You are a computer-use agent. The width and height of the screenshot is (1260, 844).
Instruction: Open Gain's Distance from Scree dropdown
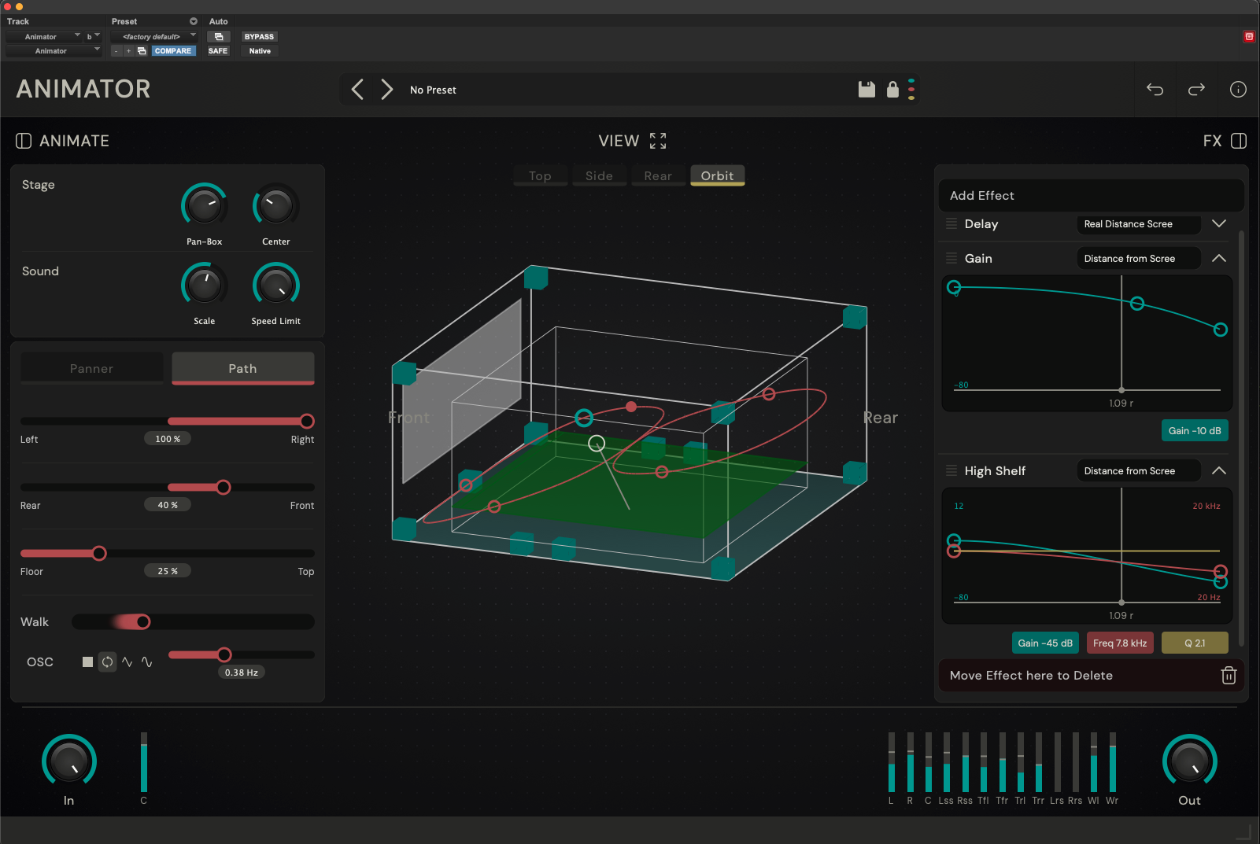point(1138,259)
